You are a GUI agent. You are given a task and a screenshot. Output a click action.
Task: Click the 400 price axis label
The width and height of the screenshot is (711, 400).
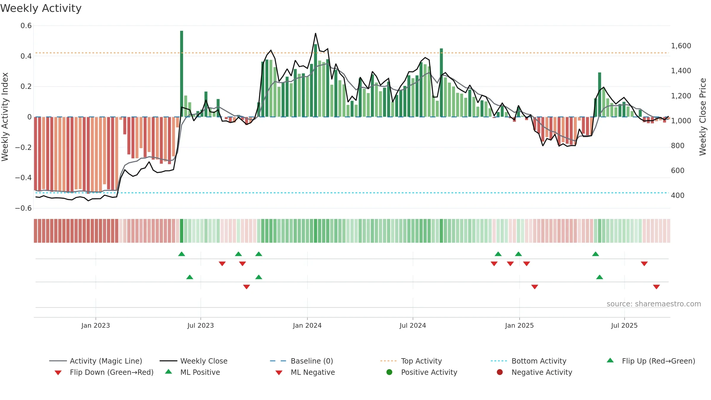click(x=678, y=196)
